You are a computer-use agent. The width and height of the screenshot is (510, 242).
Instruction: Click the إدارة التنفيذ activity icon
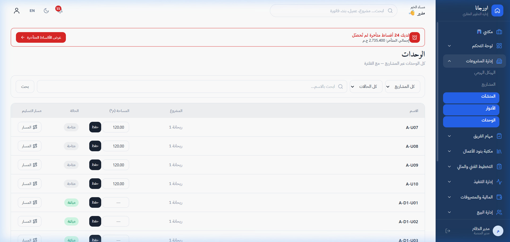tap(499, 182)
